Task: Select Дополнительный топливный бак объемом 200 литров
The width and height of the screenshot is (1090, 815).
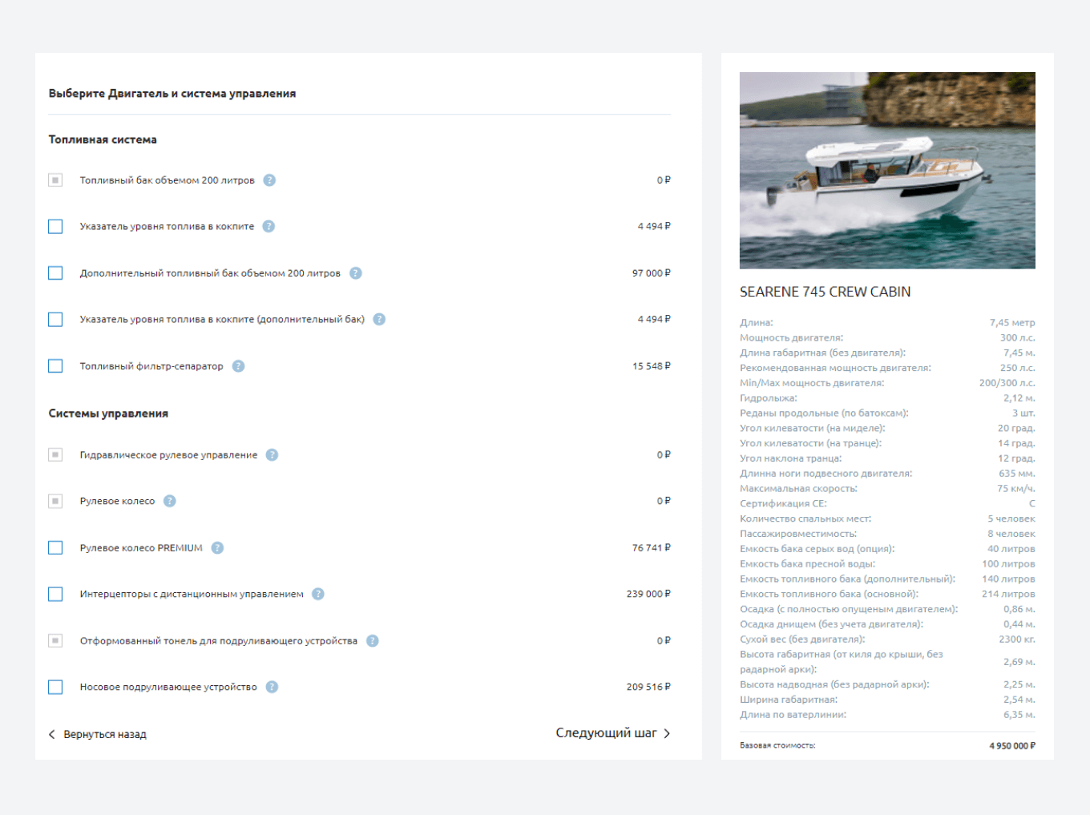Action: tap(54, 272)
